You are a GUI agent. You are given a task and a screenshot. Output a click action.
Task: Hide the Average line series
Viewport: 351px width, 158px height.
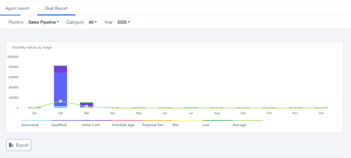click(x=239, y=125)
